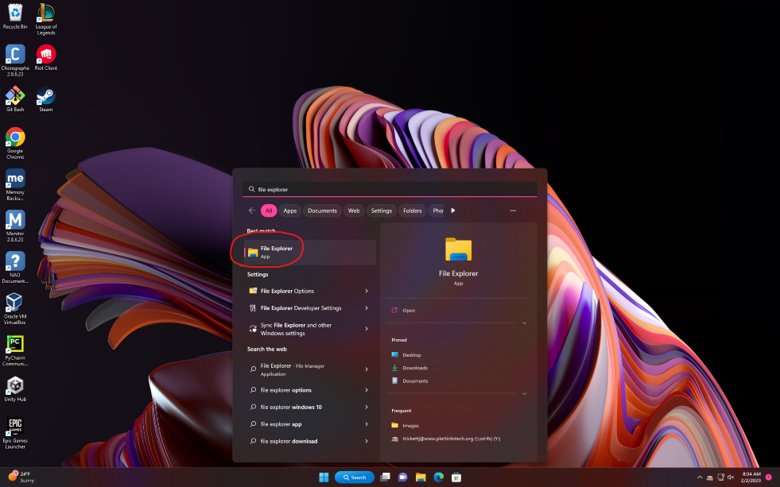
Task: Expand File Explorer Developer Settings chevron
Action: point(367,308)
